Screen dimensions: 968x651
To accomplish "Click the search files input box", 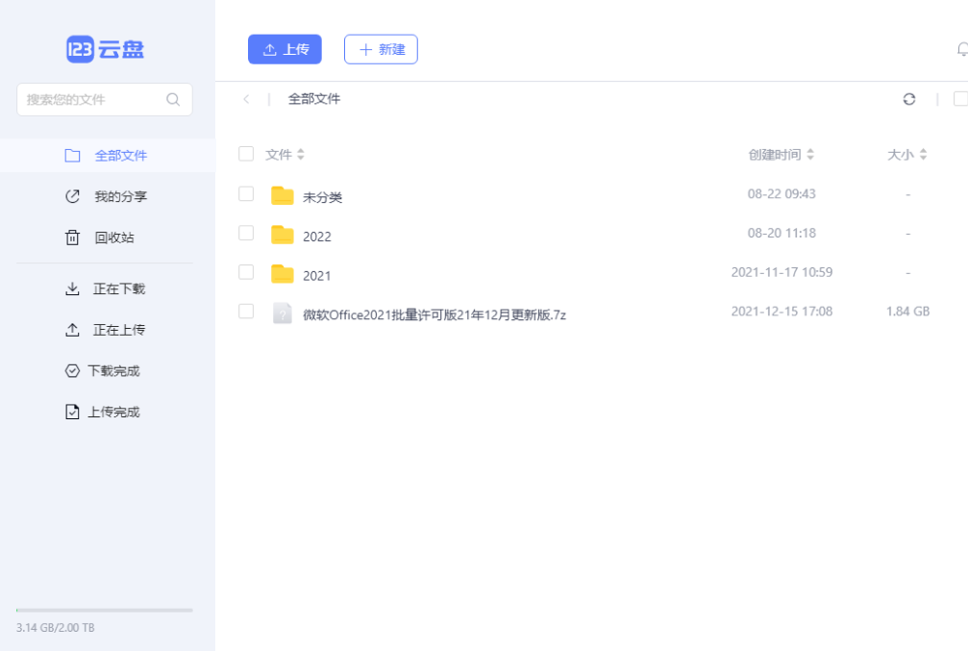I will (104, 99).
